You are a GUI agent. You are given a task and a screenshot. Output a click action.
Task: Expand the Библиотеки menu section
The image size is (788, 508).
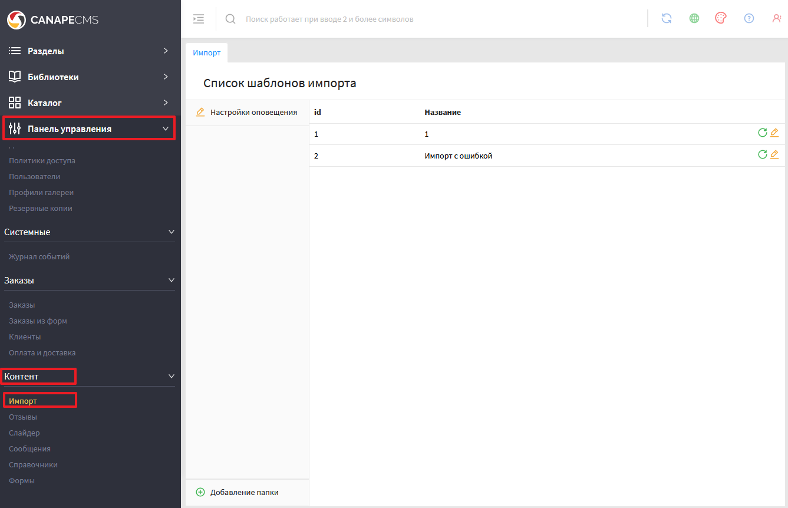[90, 77]
